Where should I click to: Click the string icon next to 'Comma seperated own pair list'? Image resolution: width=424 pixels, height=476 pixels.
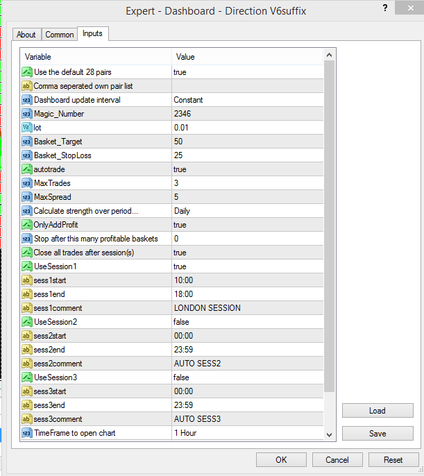point(26,86)
